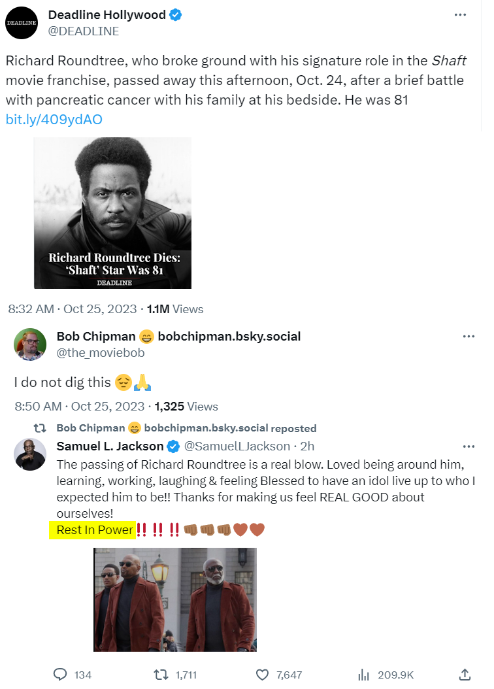The height and width of the screenshot is (689, 494).
Task: Click the reply comment icon
Action: [60, 674]
